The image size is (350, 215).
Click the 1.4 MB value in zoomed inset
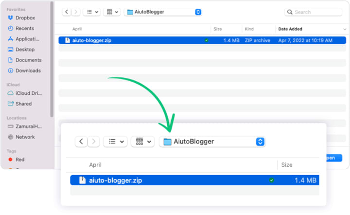point(305,180)
